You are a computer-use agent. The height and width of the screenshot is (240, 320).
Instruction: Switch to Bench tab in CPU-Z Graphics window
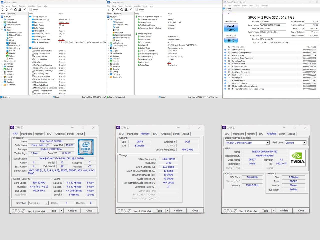point(282,134)
